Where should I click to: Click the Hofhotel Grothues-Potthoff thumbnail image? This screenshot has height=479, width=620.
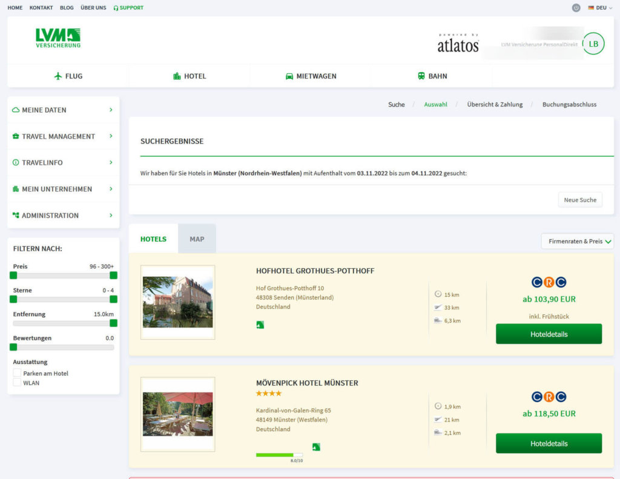click(x=177, y=302)
